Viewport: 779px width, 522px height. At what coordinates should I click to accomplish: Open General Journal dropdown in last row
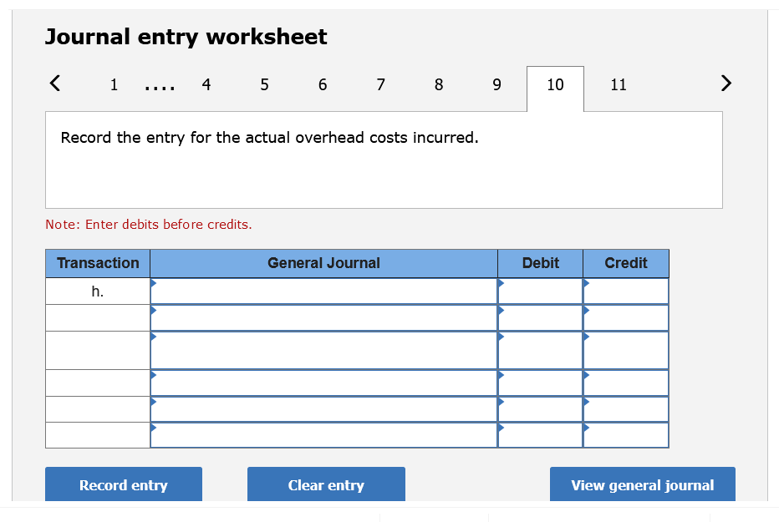[324, 435]
